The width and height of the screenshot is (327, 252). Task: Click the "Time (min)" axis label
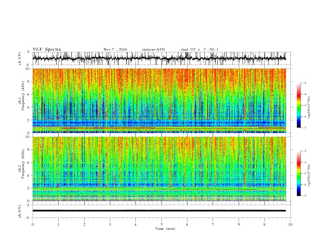pos(165,229)
